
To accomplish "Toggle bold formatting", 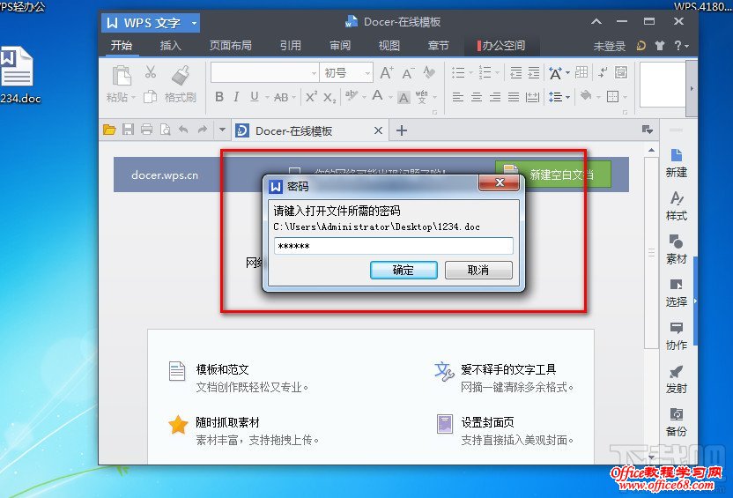I will [x=218, y=97].
